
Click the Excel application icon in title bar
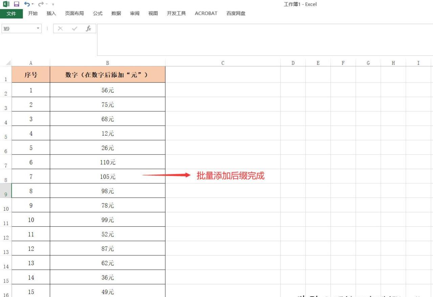6,4
